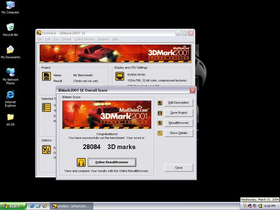Click the Options section icon
Viewport: 280px width, 210px height.
tap(47, 149)
